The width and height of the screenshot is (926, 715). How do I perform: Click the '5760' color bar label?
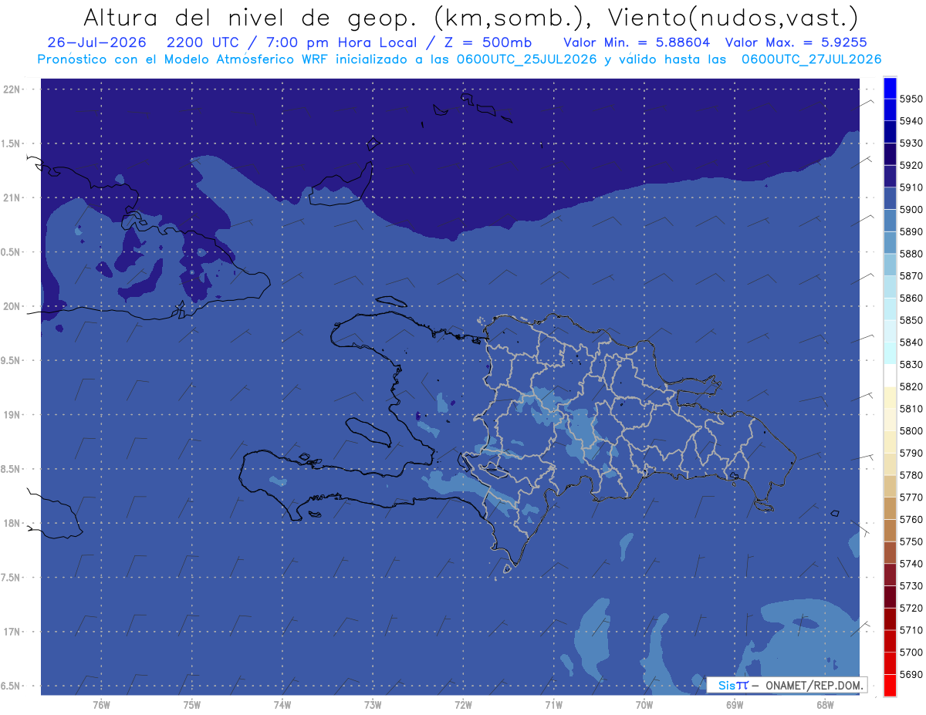pos(911,520)
